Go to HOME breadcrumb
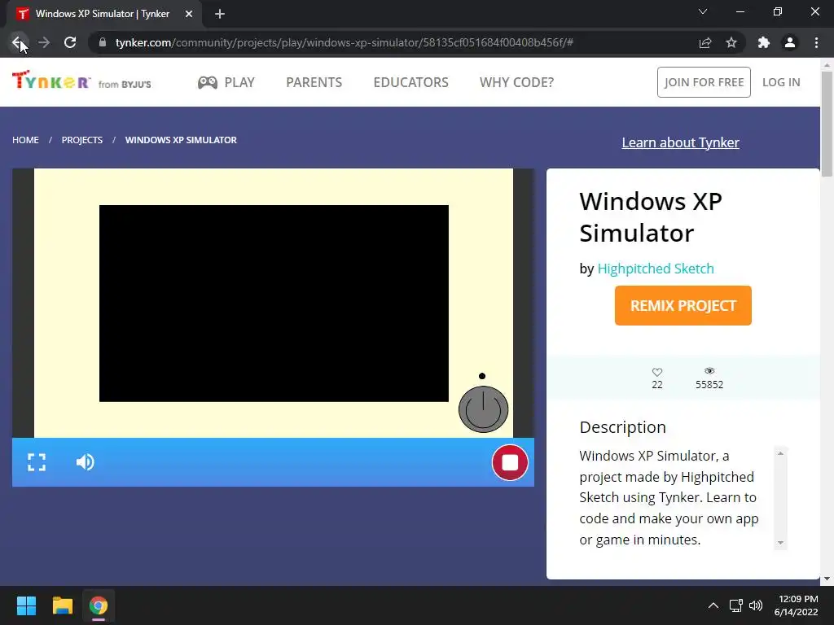Image resolution: width=834 pixels, height=625 pixels. (x=25, y=140)
